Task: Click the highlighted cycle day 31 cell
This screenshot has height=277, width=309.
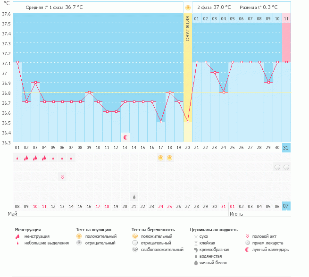Action: tap(286, 148)
